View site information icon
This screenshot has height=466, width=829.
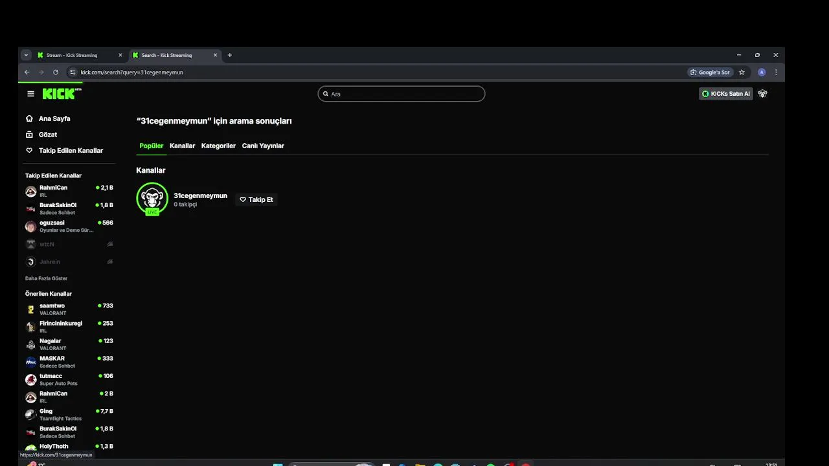73,72
